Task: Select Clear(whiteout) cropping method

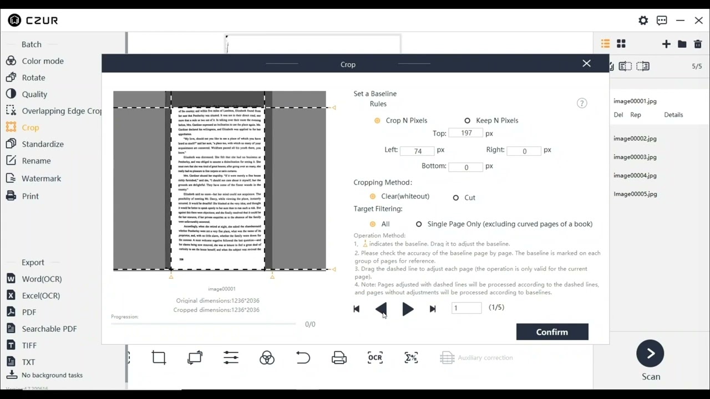Action: click(x=373, y=196)
